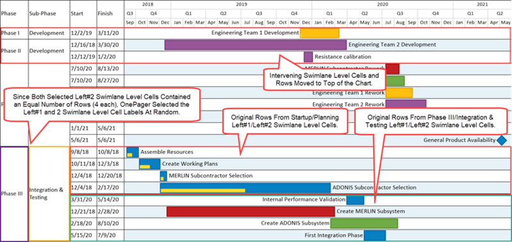The image size is (512, 242).
Task: Click the 2019 year header
Action: click(241, 4)
